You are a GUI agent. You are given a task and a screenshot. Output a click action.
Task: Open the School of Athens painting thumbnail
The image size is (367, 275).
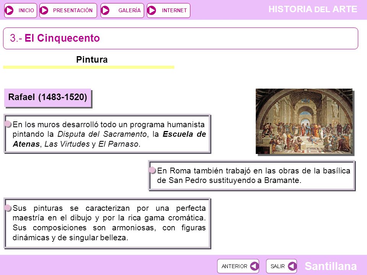point(304,121)
